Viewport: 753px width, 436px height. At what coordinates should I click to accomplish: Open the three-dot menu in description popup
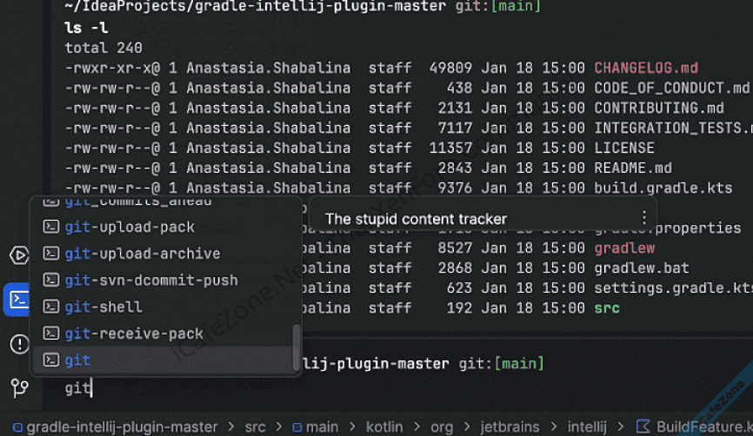pos(644,218)
